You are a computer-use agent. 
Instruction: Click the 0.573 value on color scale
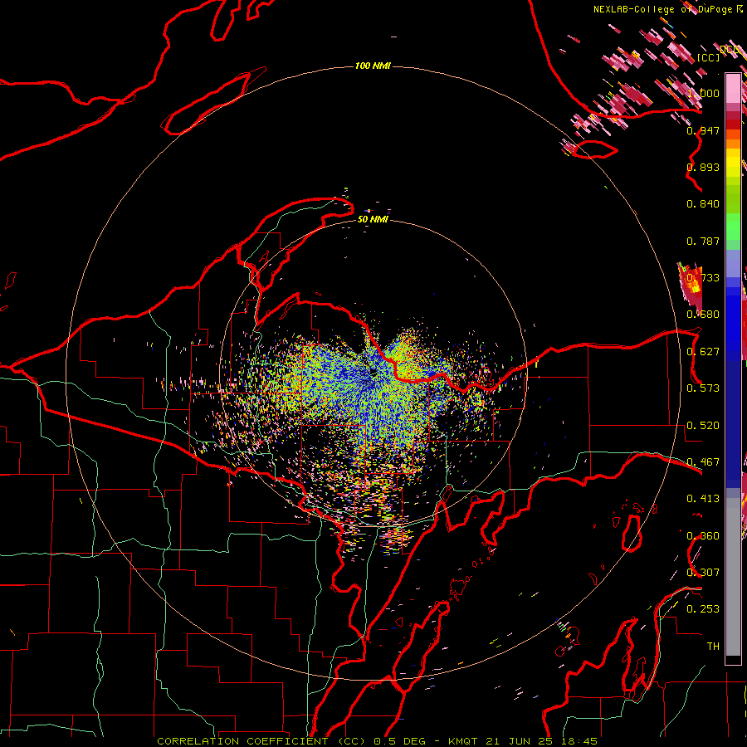tap(703, 388)
